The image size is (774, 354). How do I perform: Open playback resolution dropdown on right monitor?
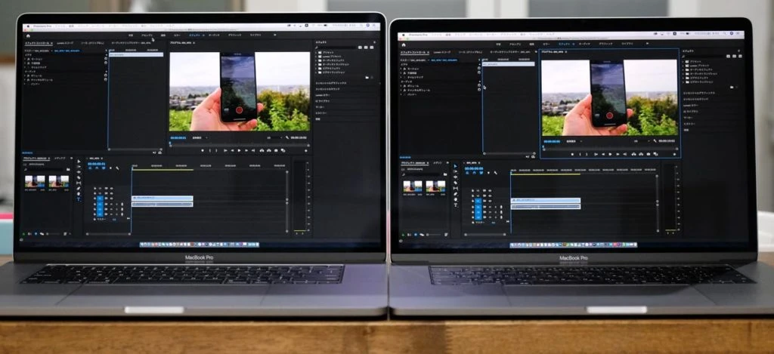coord(642,141)
